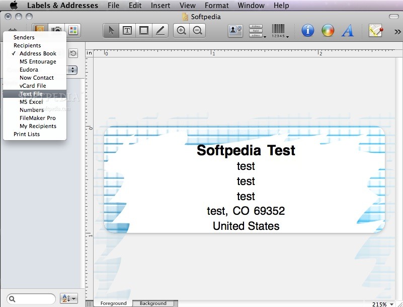The height and width of the screenshot is (307, 403).
Task: Click the contact card address icon
Action: 235,30
